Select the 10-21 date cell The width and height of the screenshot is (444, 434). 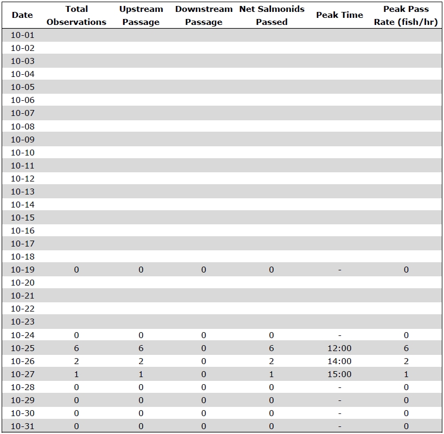[x=23, y=296]
